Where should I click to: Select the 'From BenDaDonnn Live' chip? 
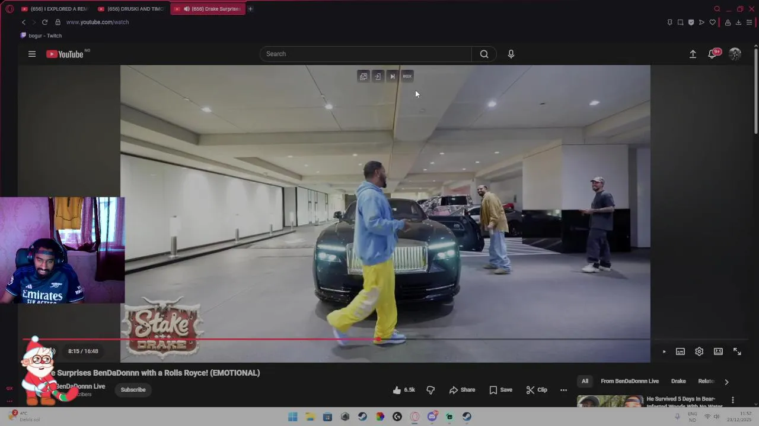pyautogui.click(x=630, y=382)
